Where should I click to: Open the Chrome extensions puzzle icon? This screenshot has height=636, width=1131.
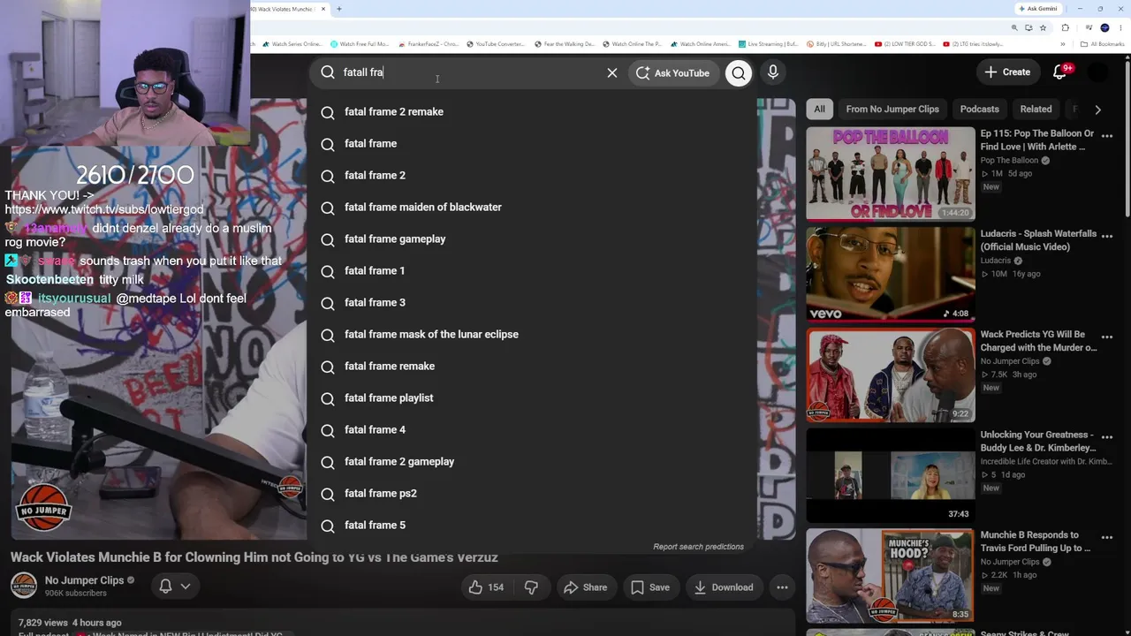tap(1065, 27)
